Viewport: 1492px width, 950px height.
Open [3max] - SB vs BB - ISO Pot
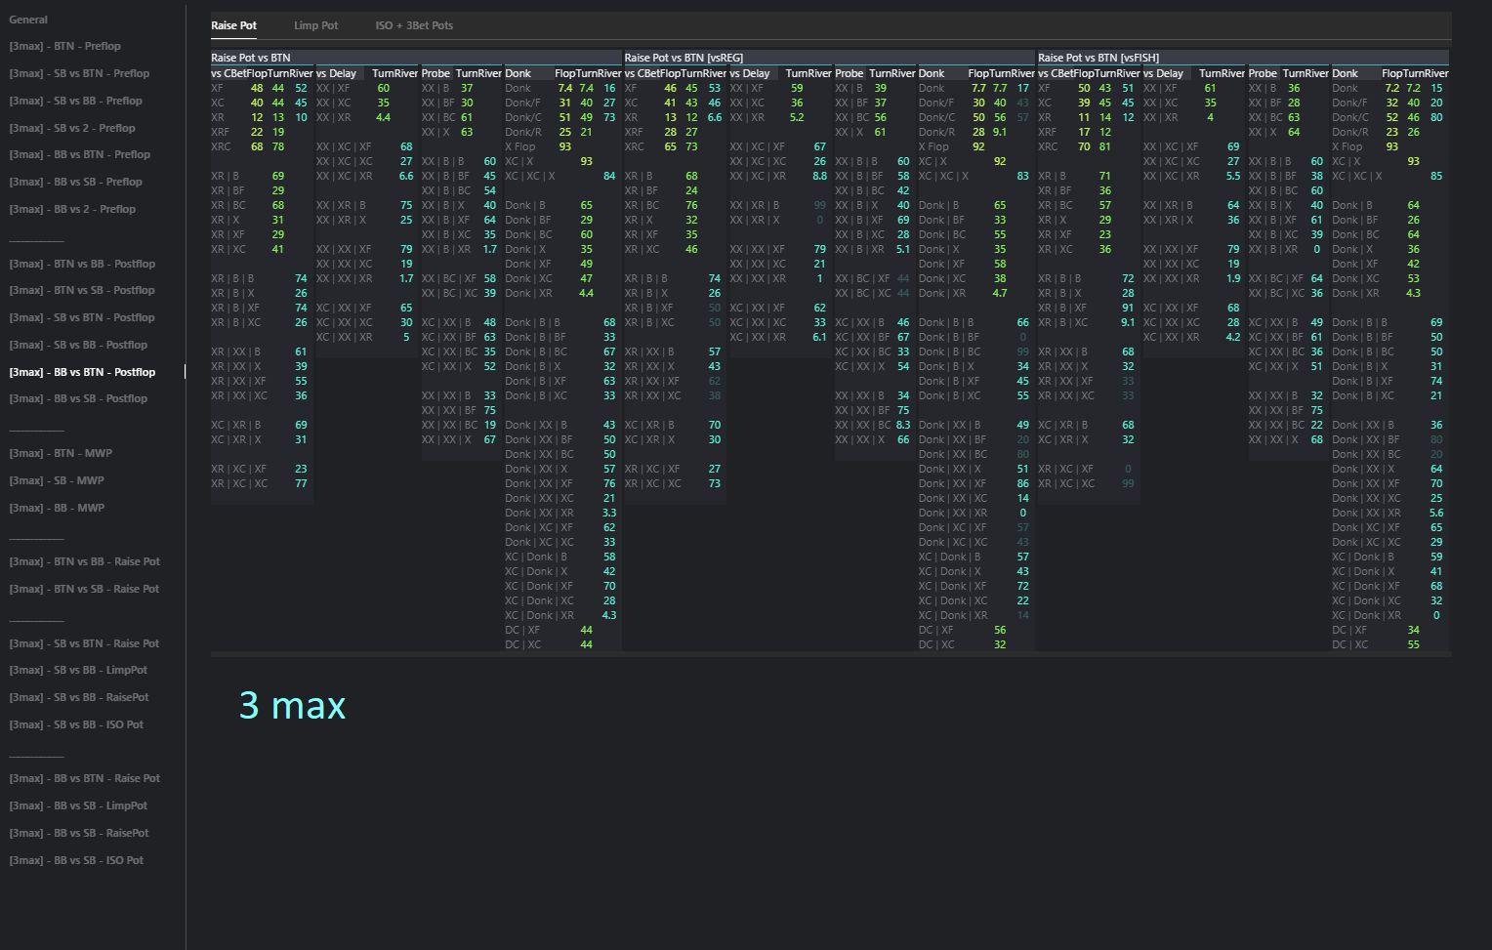[76, 724]
